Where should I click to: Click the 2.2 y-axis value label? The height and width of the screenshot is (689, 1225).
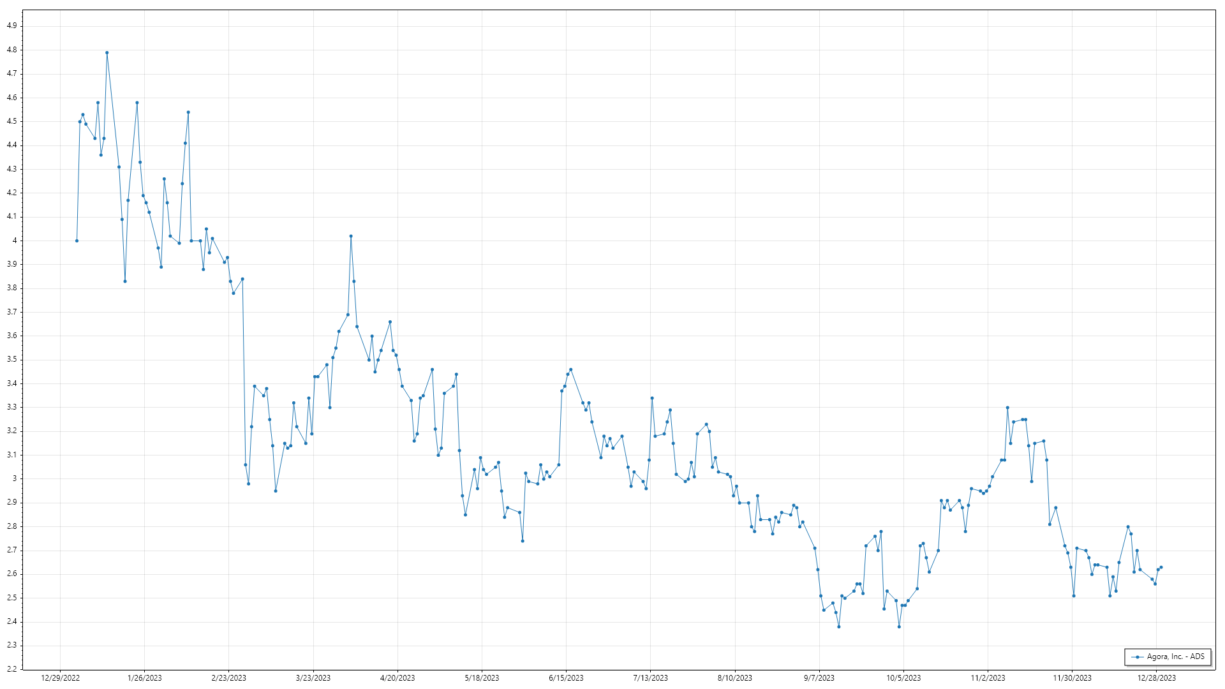point(11,669)
